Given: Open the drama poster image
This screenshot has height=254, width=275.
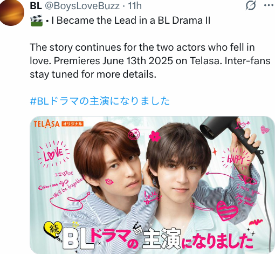Looking at the screenshot, I should [152, 185].
